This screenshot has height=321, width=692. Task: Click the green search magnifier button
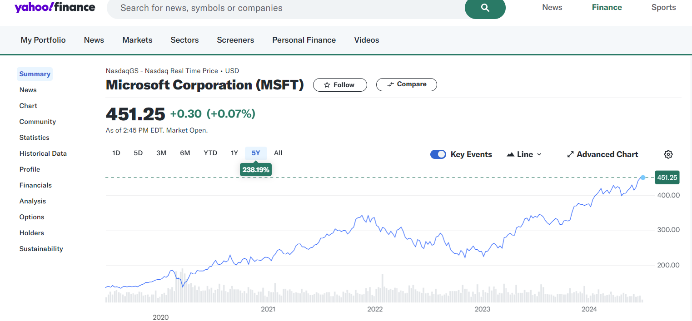coord(485,8)
